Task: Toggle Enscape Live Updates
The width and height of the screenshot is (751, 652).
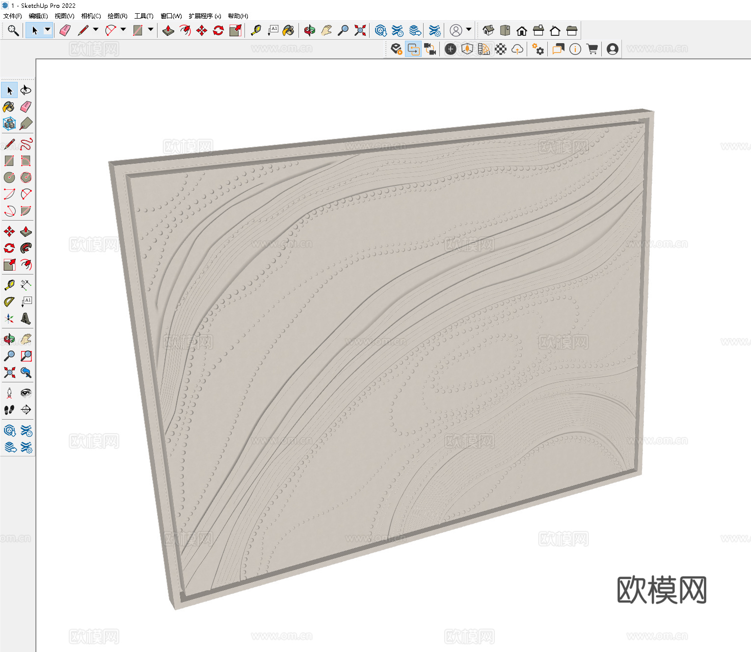Action: (413, 49)
